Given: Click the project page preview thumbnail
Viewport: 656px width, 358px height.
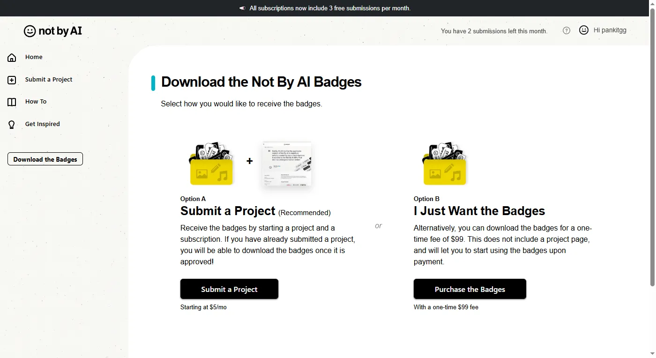Looking at the screenshot, I should (287, 164).
